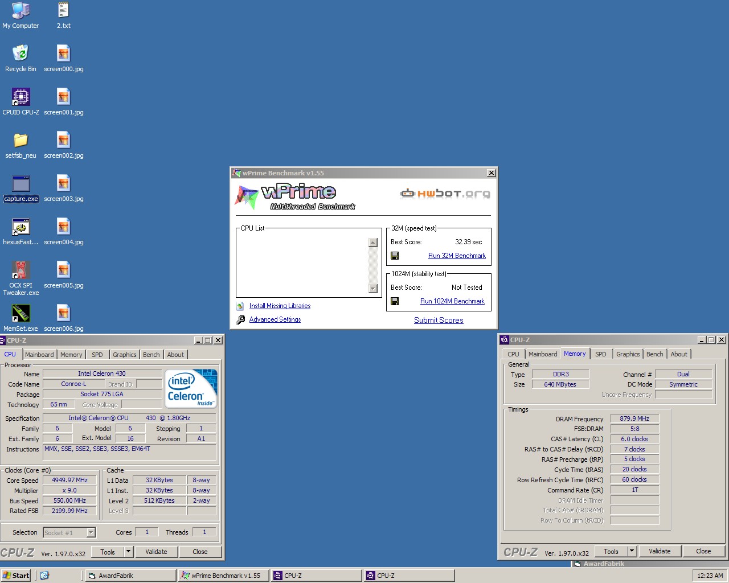This screenshot has width=729, height=583.
Task: Click Validate in left CPU-Z window
Action: click(x=156, y=551)
